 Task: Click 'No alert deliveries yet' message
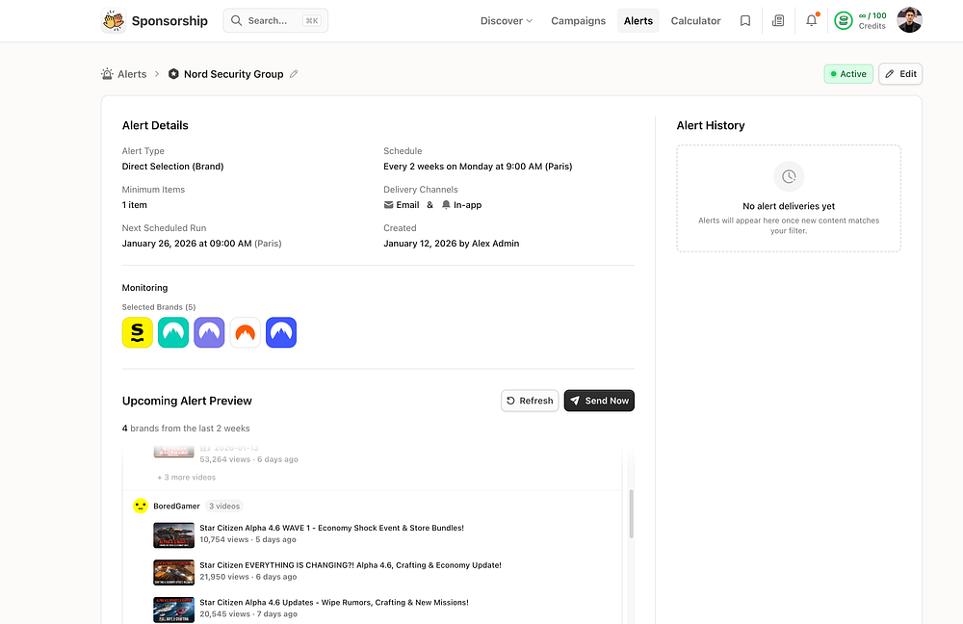pyautogui.click(x=789, y=206)
